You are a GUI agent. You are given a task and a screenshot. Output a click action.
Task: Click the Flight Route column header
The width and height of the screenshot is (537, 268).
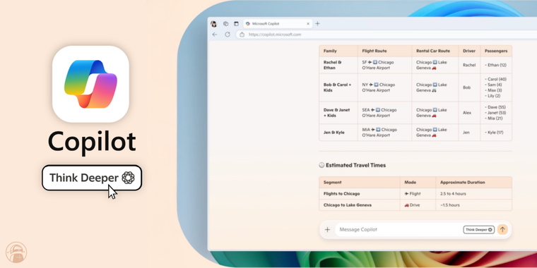point(374,51)
